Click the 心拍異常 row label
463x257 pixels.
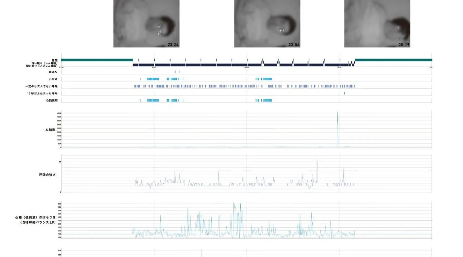coord(52,100)
